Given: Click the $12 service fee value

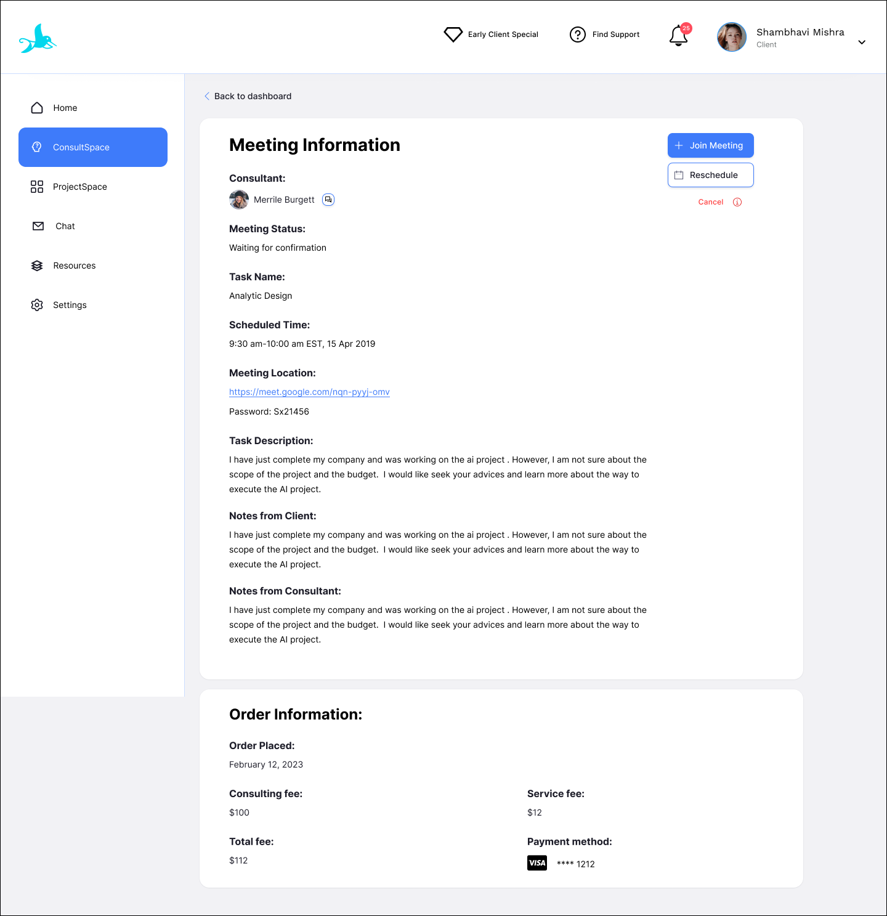Looking at the screenshot, I should pyautogui.click(x=535, y=813).
